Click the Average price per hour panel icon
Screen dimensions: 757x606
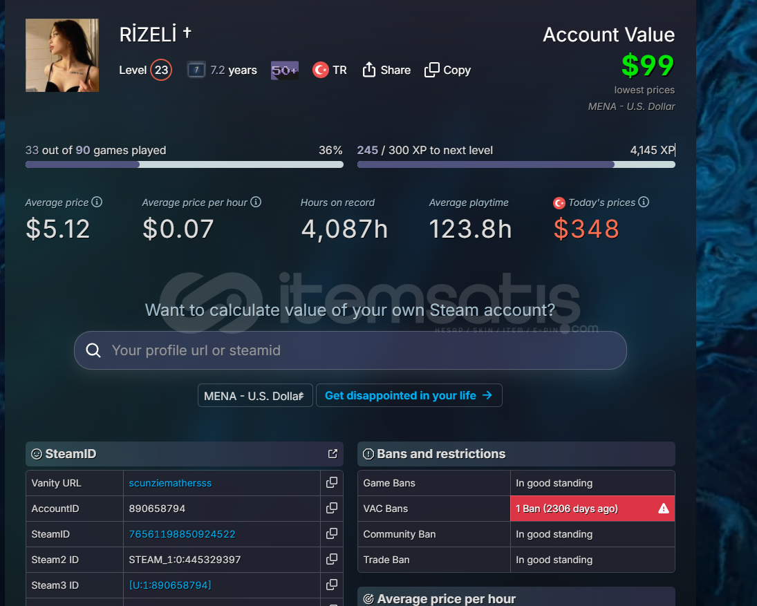(x=368, y=599)
